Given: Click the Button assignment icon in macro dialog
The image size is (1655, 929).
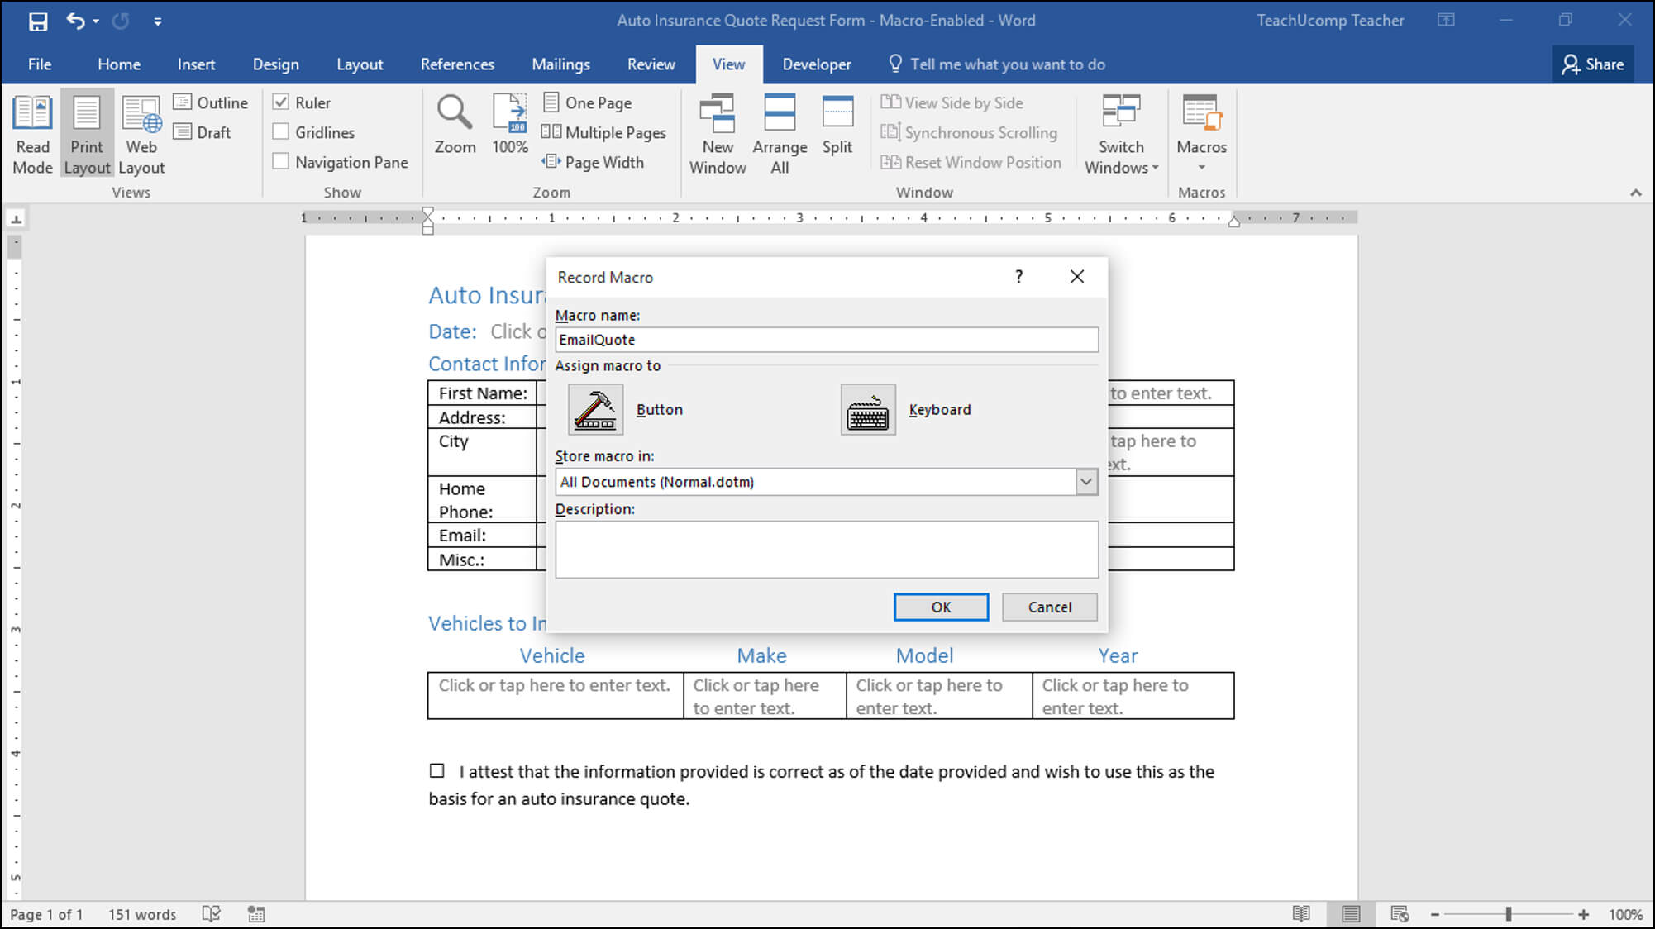Looking at the screenshot, I should coord(595,407).
